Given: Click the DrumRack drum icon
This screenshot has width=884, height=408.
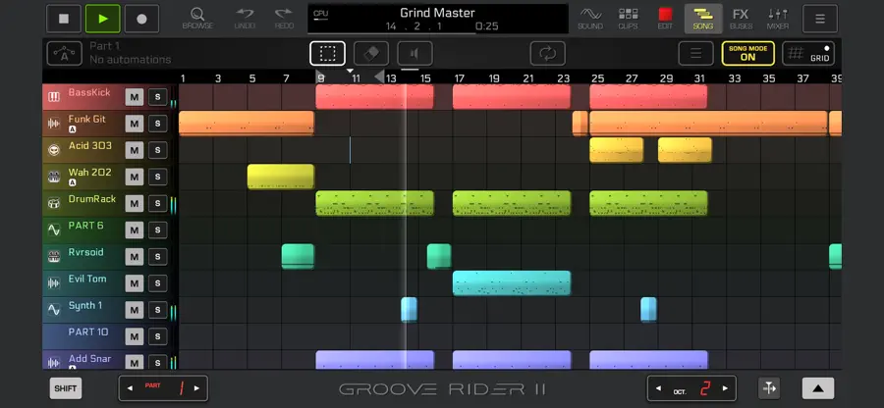Looking at the screenshot, I should 54,203.
